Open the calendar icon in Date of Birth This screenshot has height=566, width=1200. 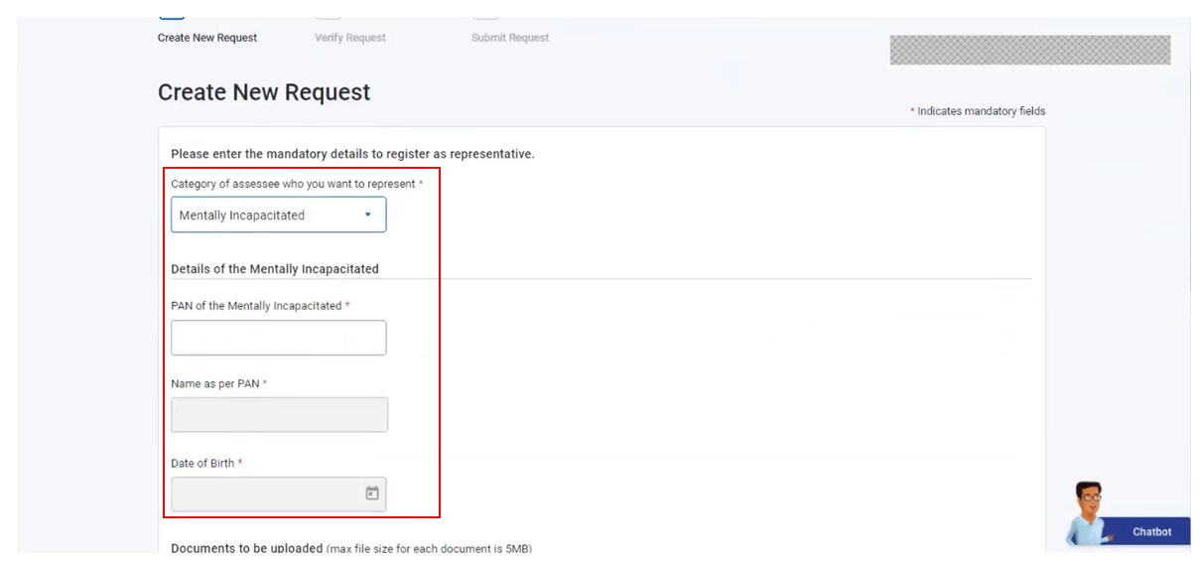pyautogui.click(x=372, y=494)
